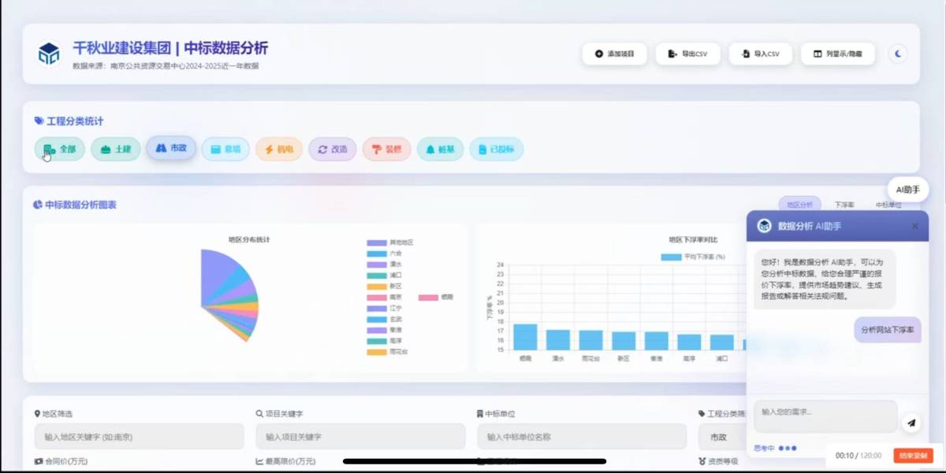Select the 市政 municipal category chip
946x473 pixels.
tap(171, 148)
